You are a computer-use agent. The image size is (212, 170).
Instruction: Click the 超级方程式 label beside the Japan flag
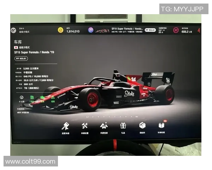pos(24,47)
